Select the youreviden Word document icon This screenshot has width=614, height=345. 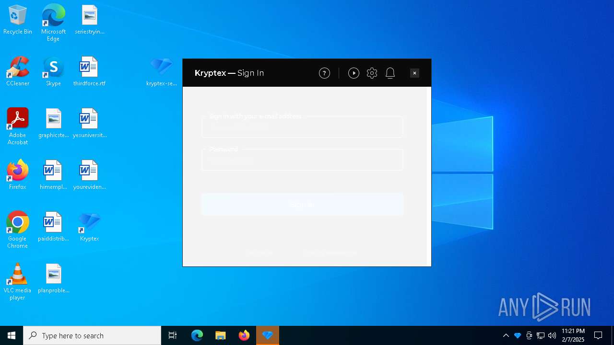coord(90,175)
